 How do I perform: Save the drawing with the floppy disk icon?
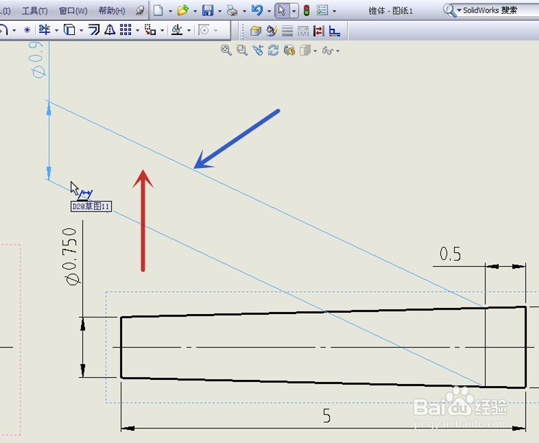tap(208, 11)
